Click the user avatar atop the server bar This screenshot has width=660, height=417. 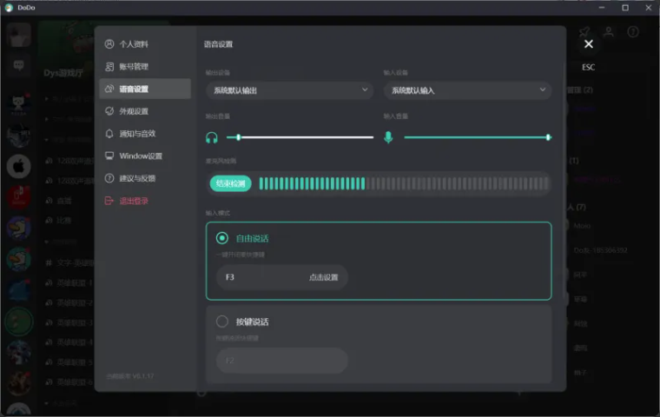pos(18,35)
